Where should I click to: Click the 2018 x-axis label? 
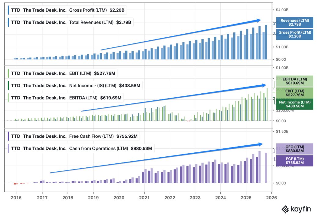click(x=68, y=198)
